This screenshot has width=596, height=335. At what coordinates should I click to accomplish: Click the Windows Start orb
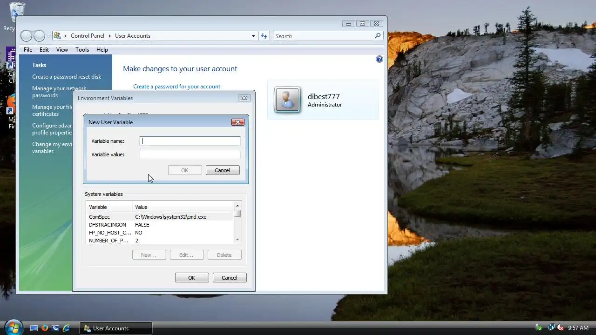[13, 327]
